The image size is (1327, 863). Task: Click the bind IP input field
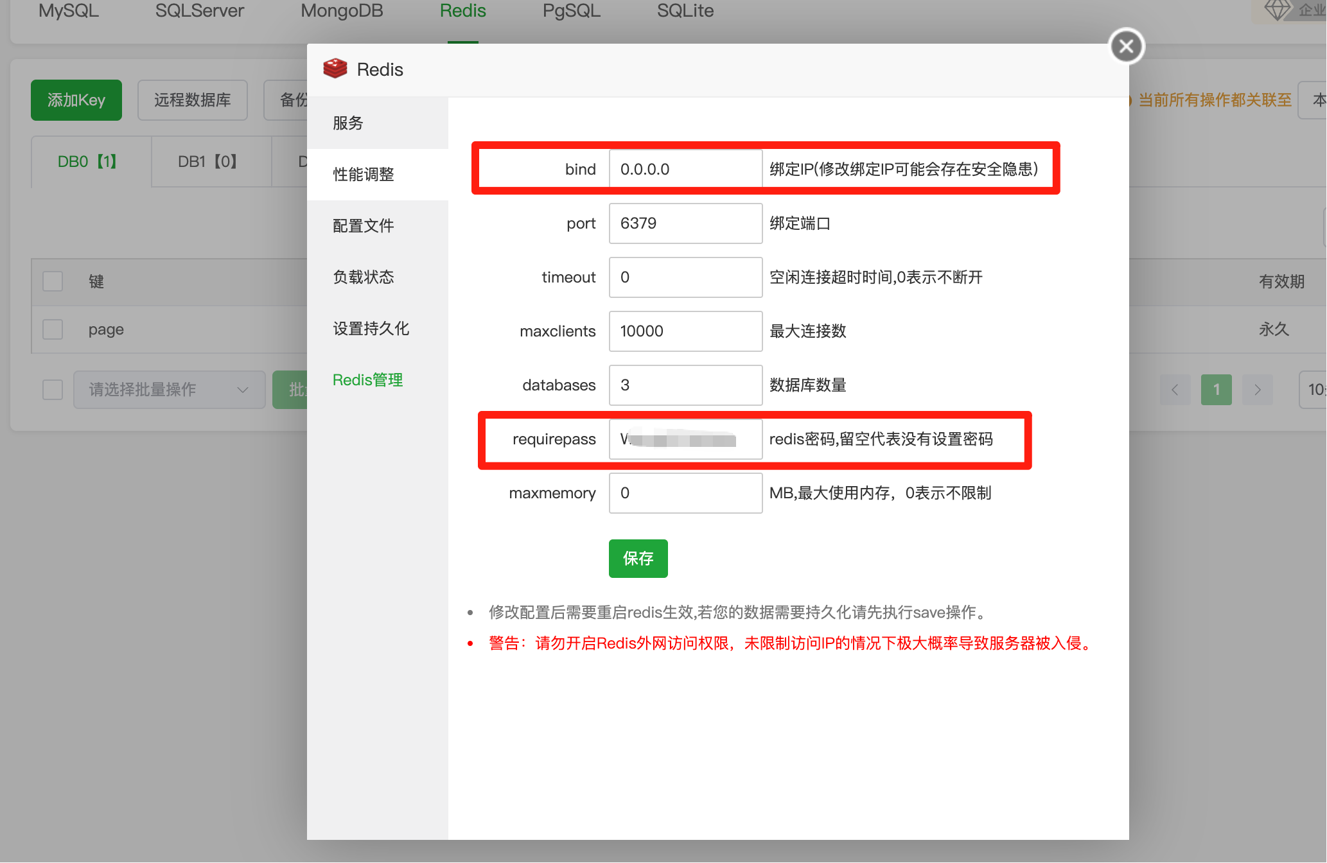(685, 169)
